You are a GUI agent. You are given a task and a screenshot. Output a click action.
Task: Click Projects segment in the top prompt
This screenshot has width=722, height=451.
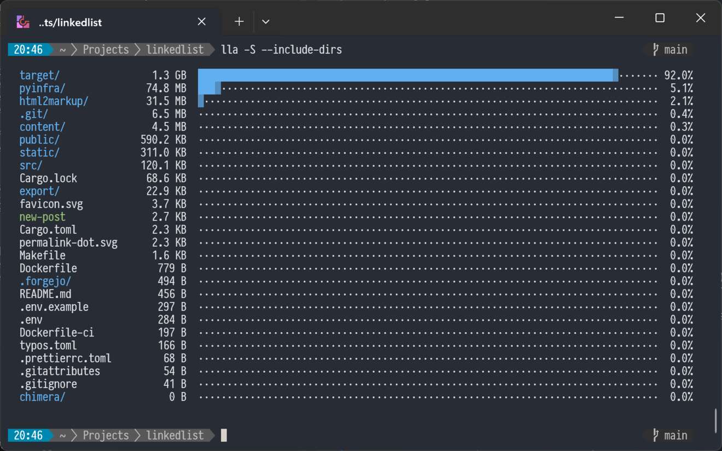click(x=106, y=50)
